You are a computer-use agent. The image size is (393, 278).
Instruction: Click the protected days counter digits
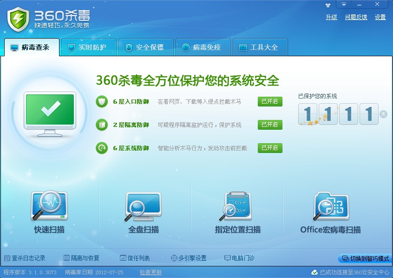[x=338, y=114]
